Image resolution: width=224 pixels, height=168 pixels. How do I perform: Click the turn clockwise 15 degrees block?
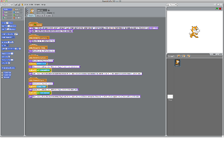(9, 26)
